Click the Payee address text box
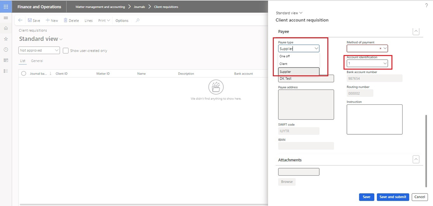Viewport: 433px width, 206px height. pyautogui.click(x=306, y=104)
